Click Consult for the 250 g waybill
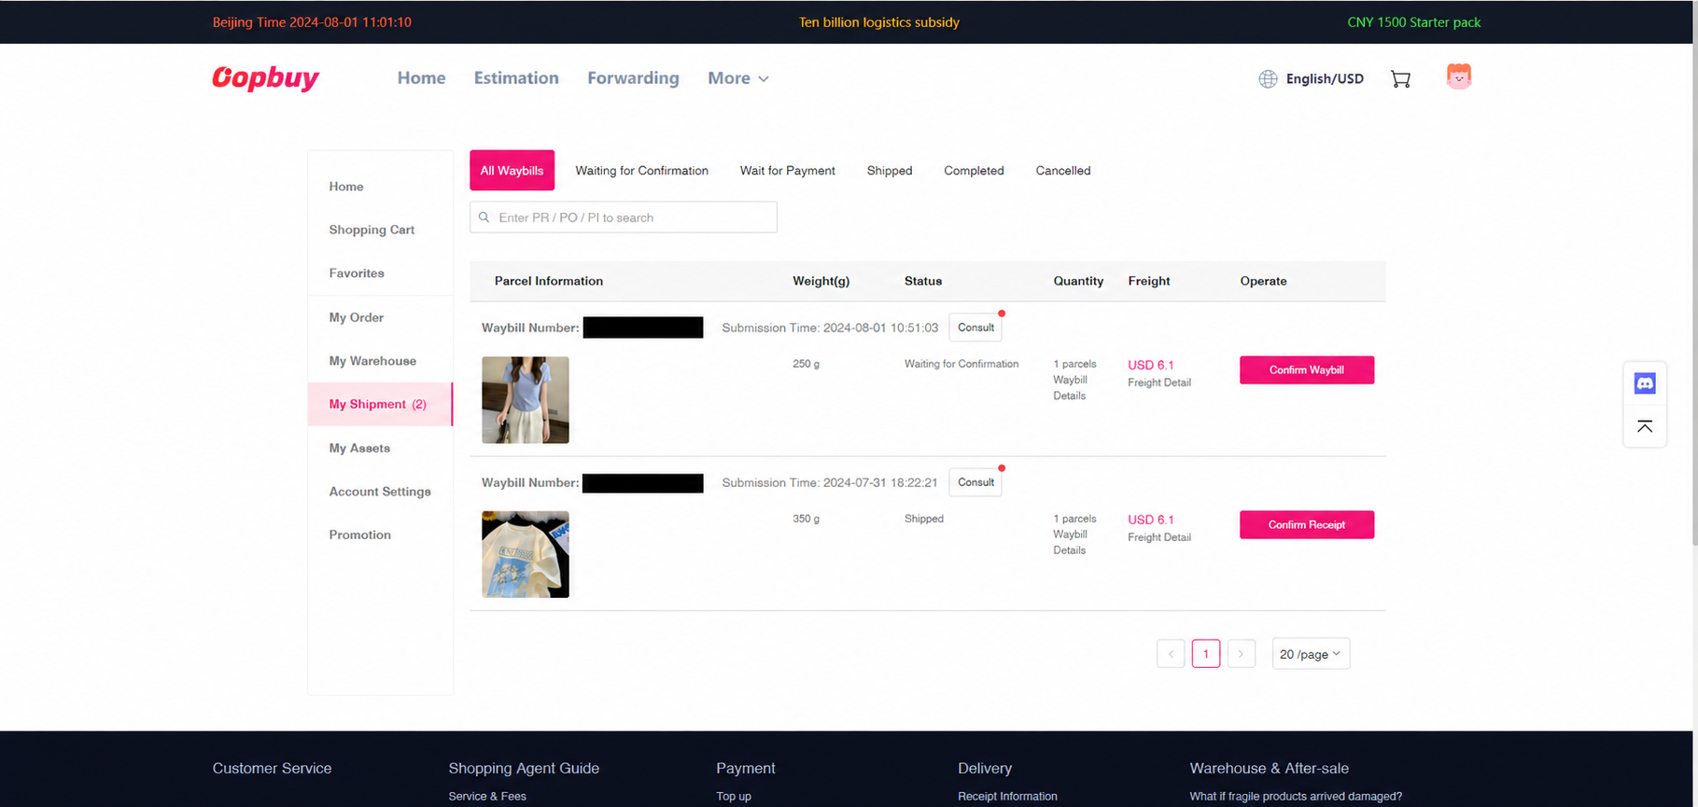Image resolution: width=1698 pixels, height=807 pixels. tap(975, 327)
